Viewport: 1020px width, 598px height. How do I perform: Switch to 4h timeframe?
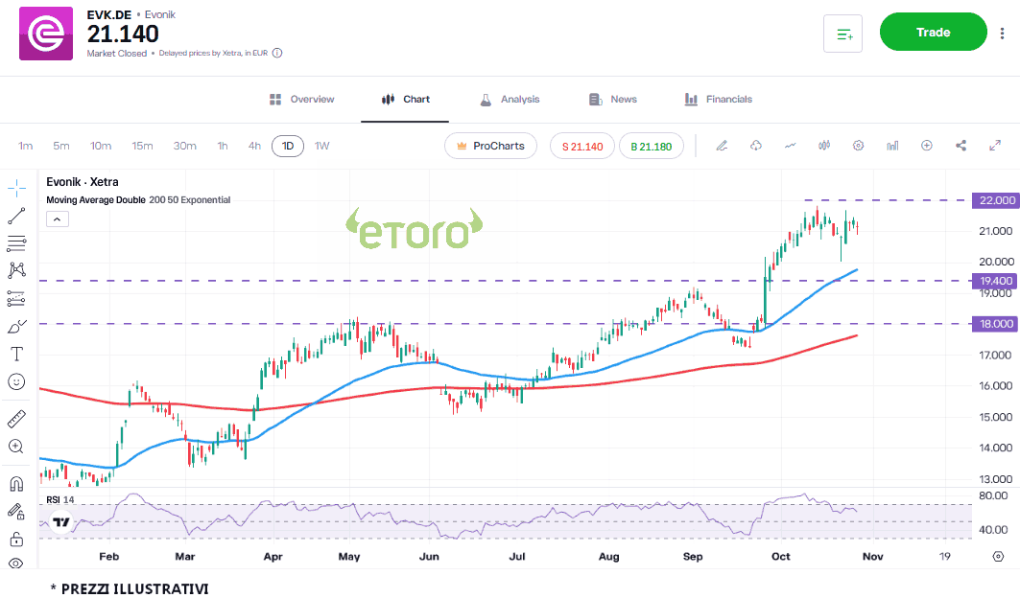click(254, 146)
